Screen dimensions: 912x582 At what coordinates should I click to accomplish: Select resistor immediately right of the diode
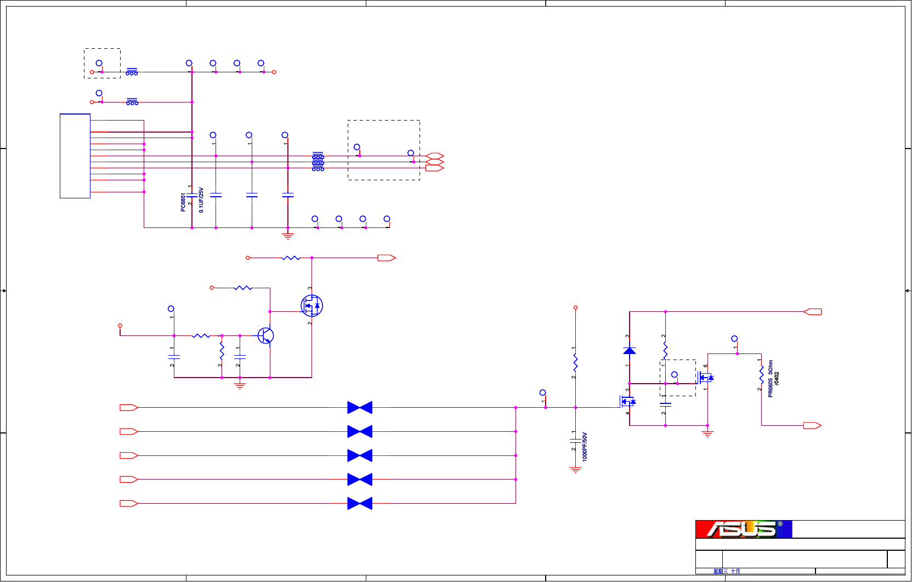point(665,351)
